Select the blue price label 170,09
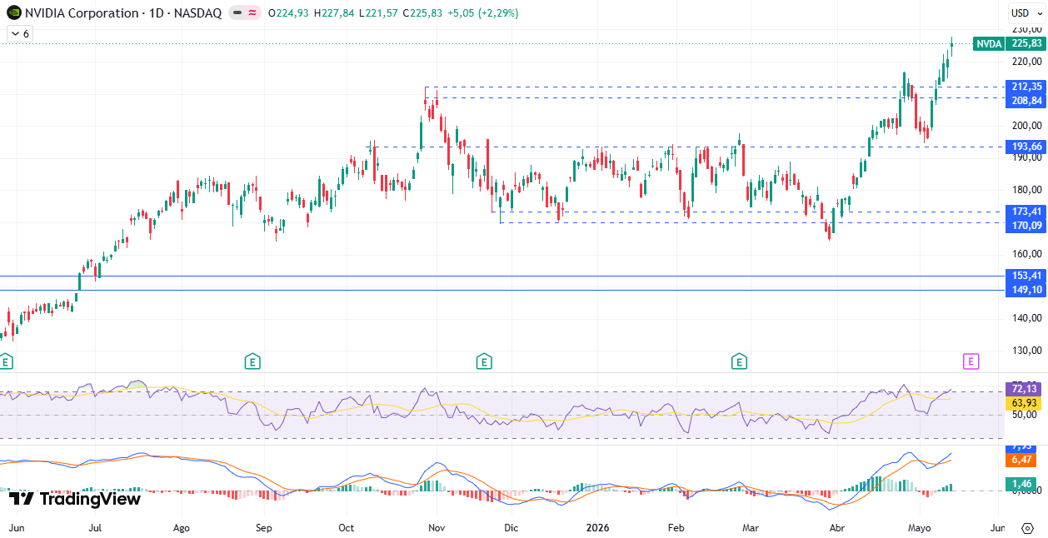1048x538 pixels. [x=1026, y=225]
